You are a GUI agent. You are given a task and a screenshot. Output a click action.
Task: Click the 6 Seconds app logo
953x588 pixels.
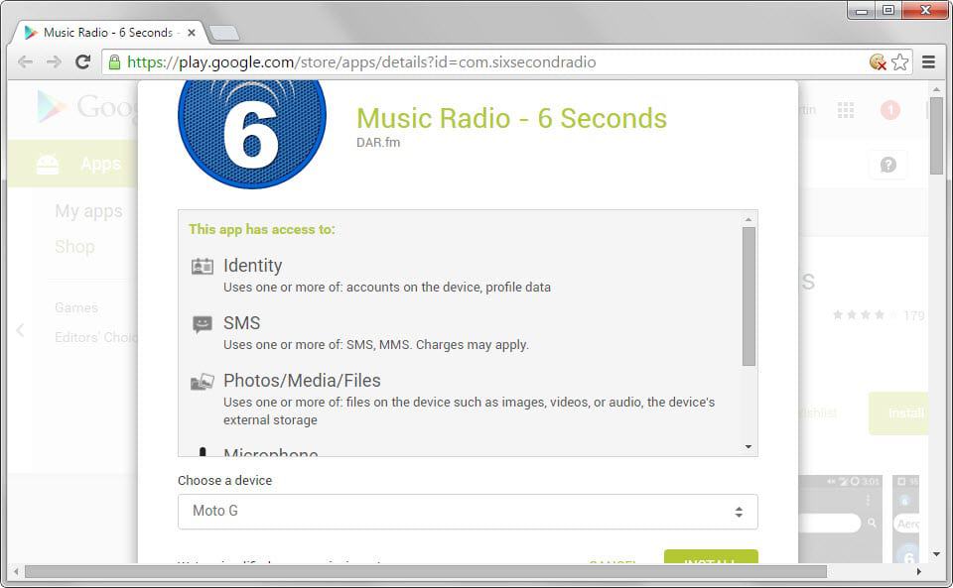[251, 134]
